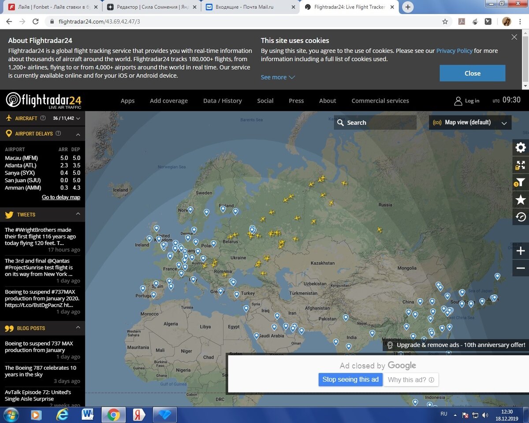Image resolution: width=529 pixels, height=423 pixels.
Task: Click the Aircraft help question mark icon
Action: point(43,118)
